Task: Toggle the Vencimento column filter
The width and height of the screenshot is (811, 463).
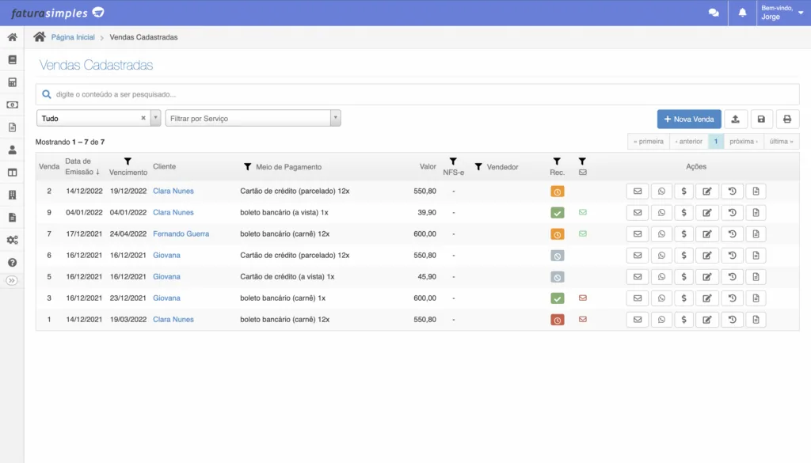Action: [x=128, y=161]
